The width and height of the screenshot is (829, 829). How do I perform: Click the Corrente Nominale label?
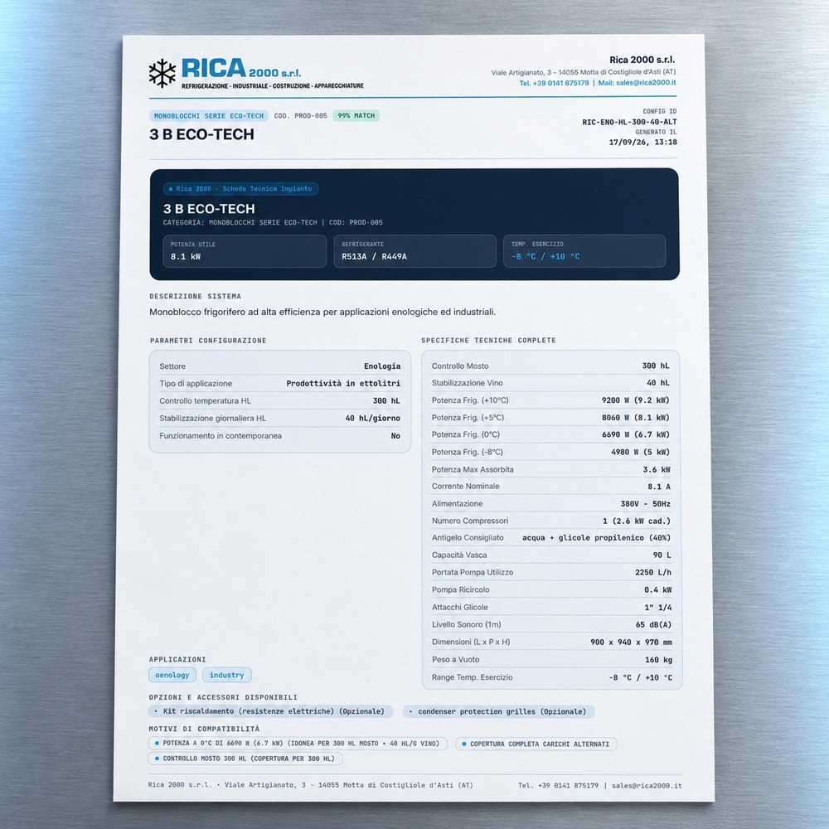[x=465, y=487]
